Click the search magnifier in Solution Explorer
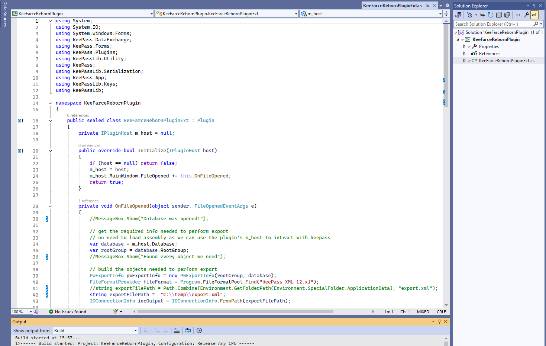 (x=536, y=24)
